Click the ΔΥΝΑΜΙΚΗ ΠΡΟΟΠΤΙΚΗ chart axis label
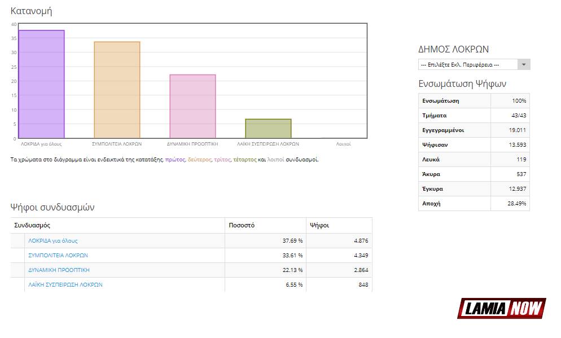Viewport: 561px width, 338px height. tap(192, 144)
